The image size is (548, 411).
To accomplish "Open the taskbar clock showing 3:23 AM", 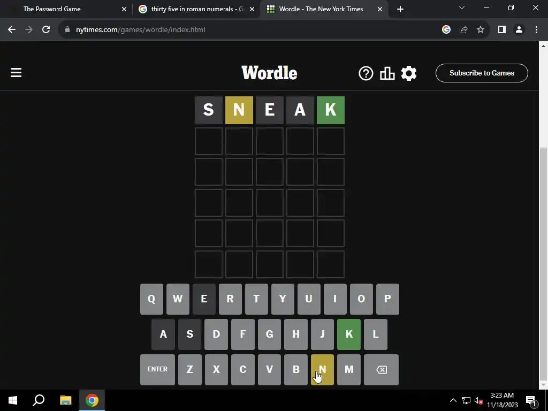I will (x=503, y=400).
